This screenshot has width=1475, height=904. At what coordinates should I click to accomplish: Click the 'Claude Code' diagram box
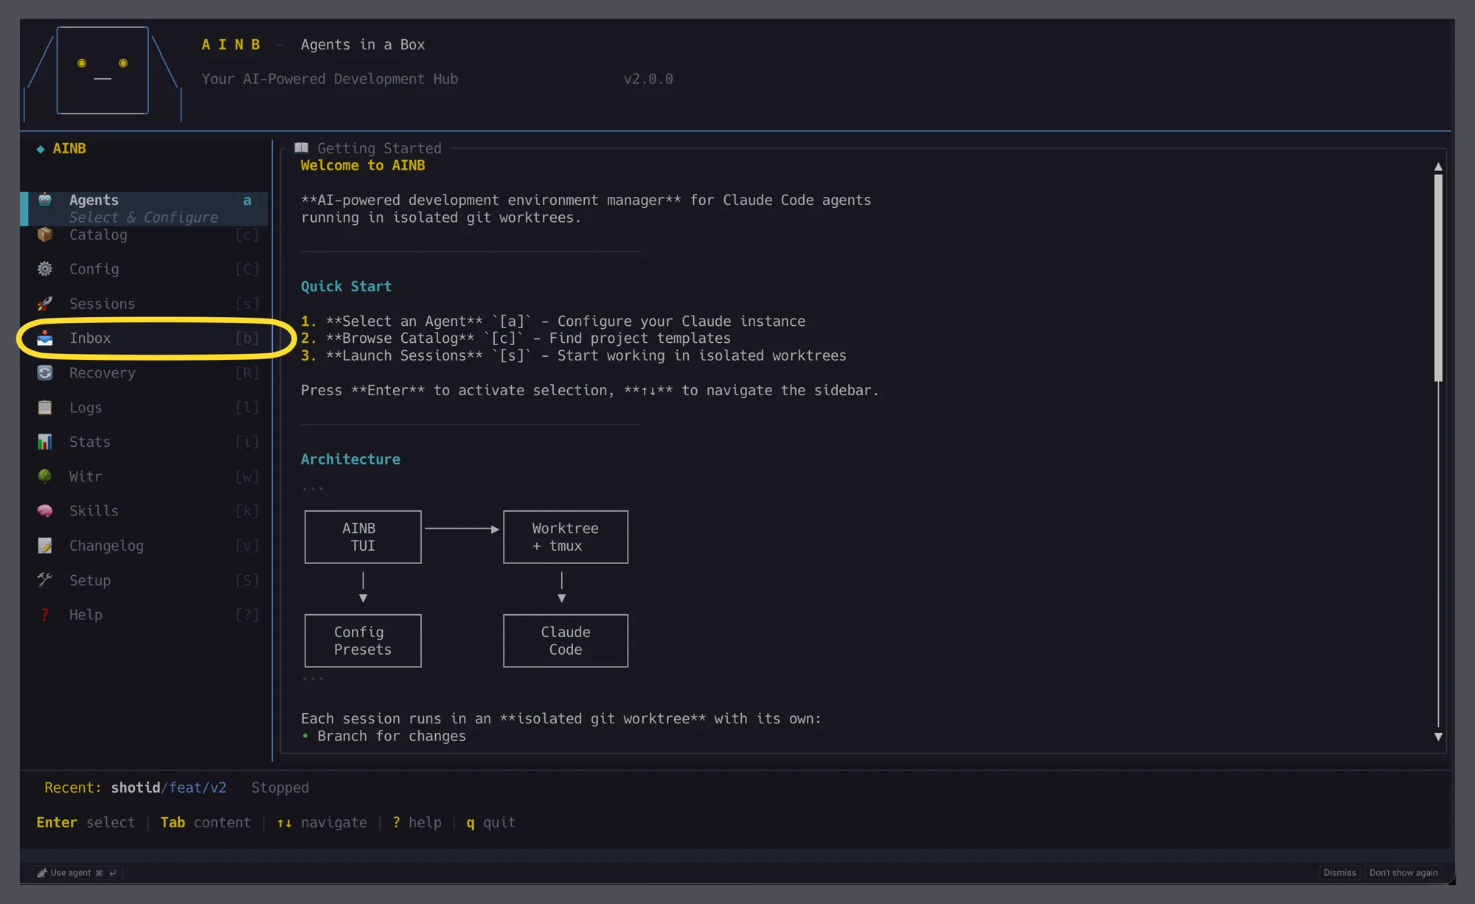(566, 641)
